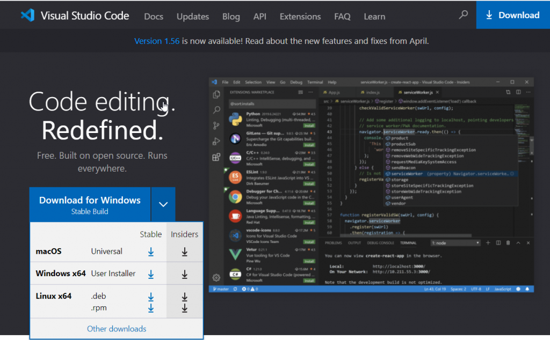Click the @sort:installs extension search field
This screenshot has width=550, height=340.
(x=272, y=104)
